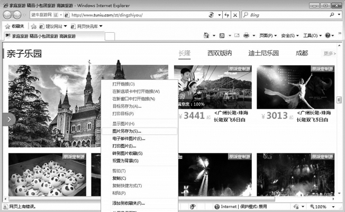Click the Home icon in command bar
345x212 pixels.
pos(206,35)
